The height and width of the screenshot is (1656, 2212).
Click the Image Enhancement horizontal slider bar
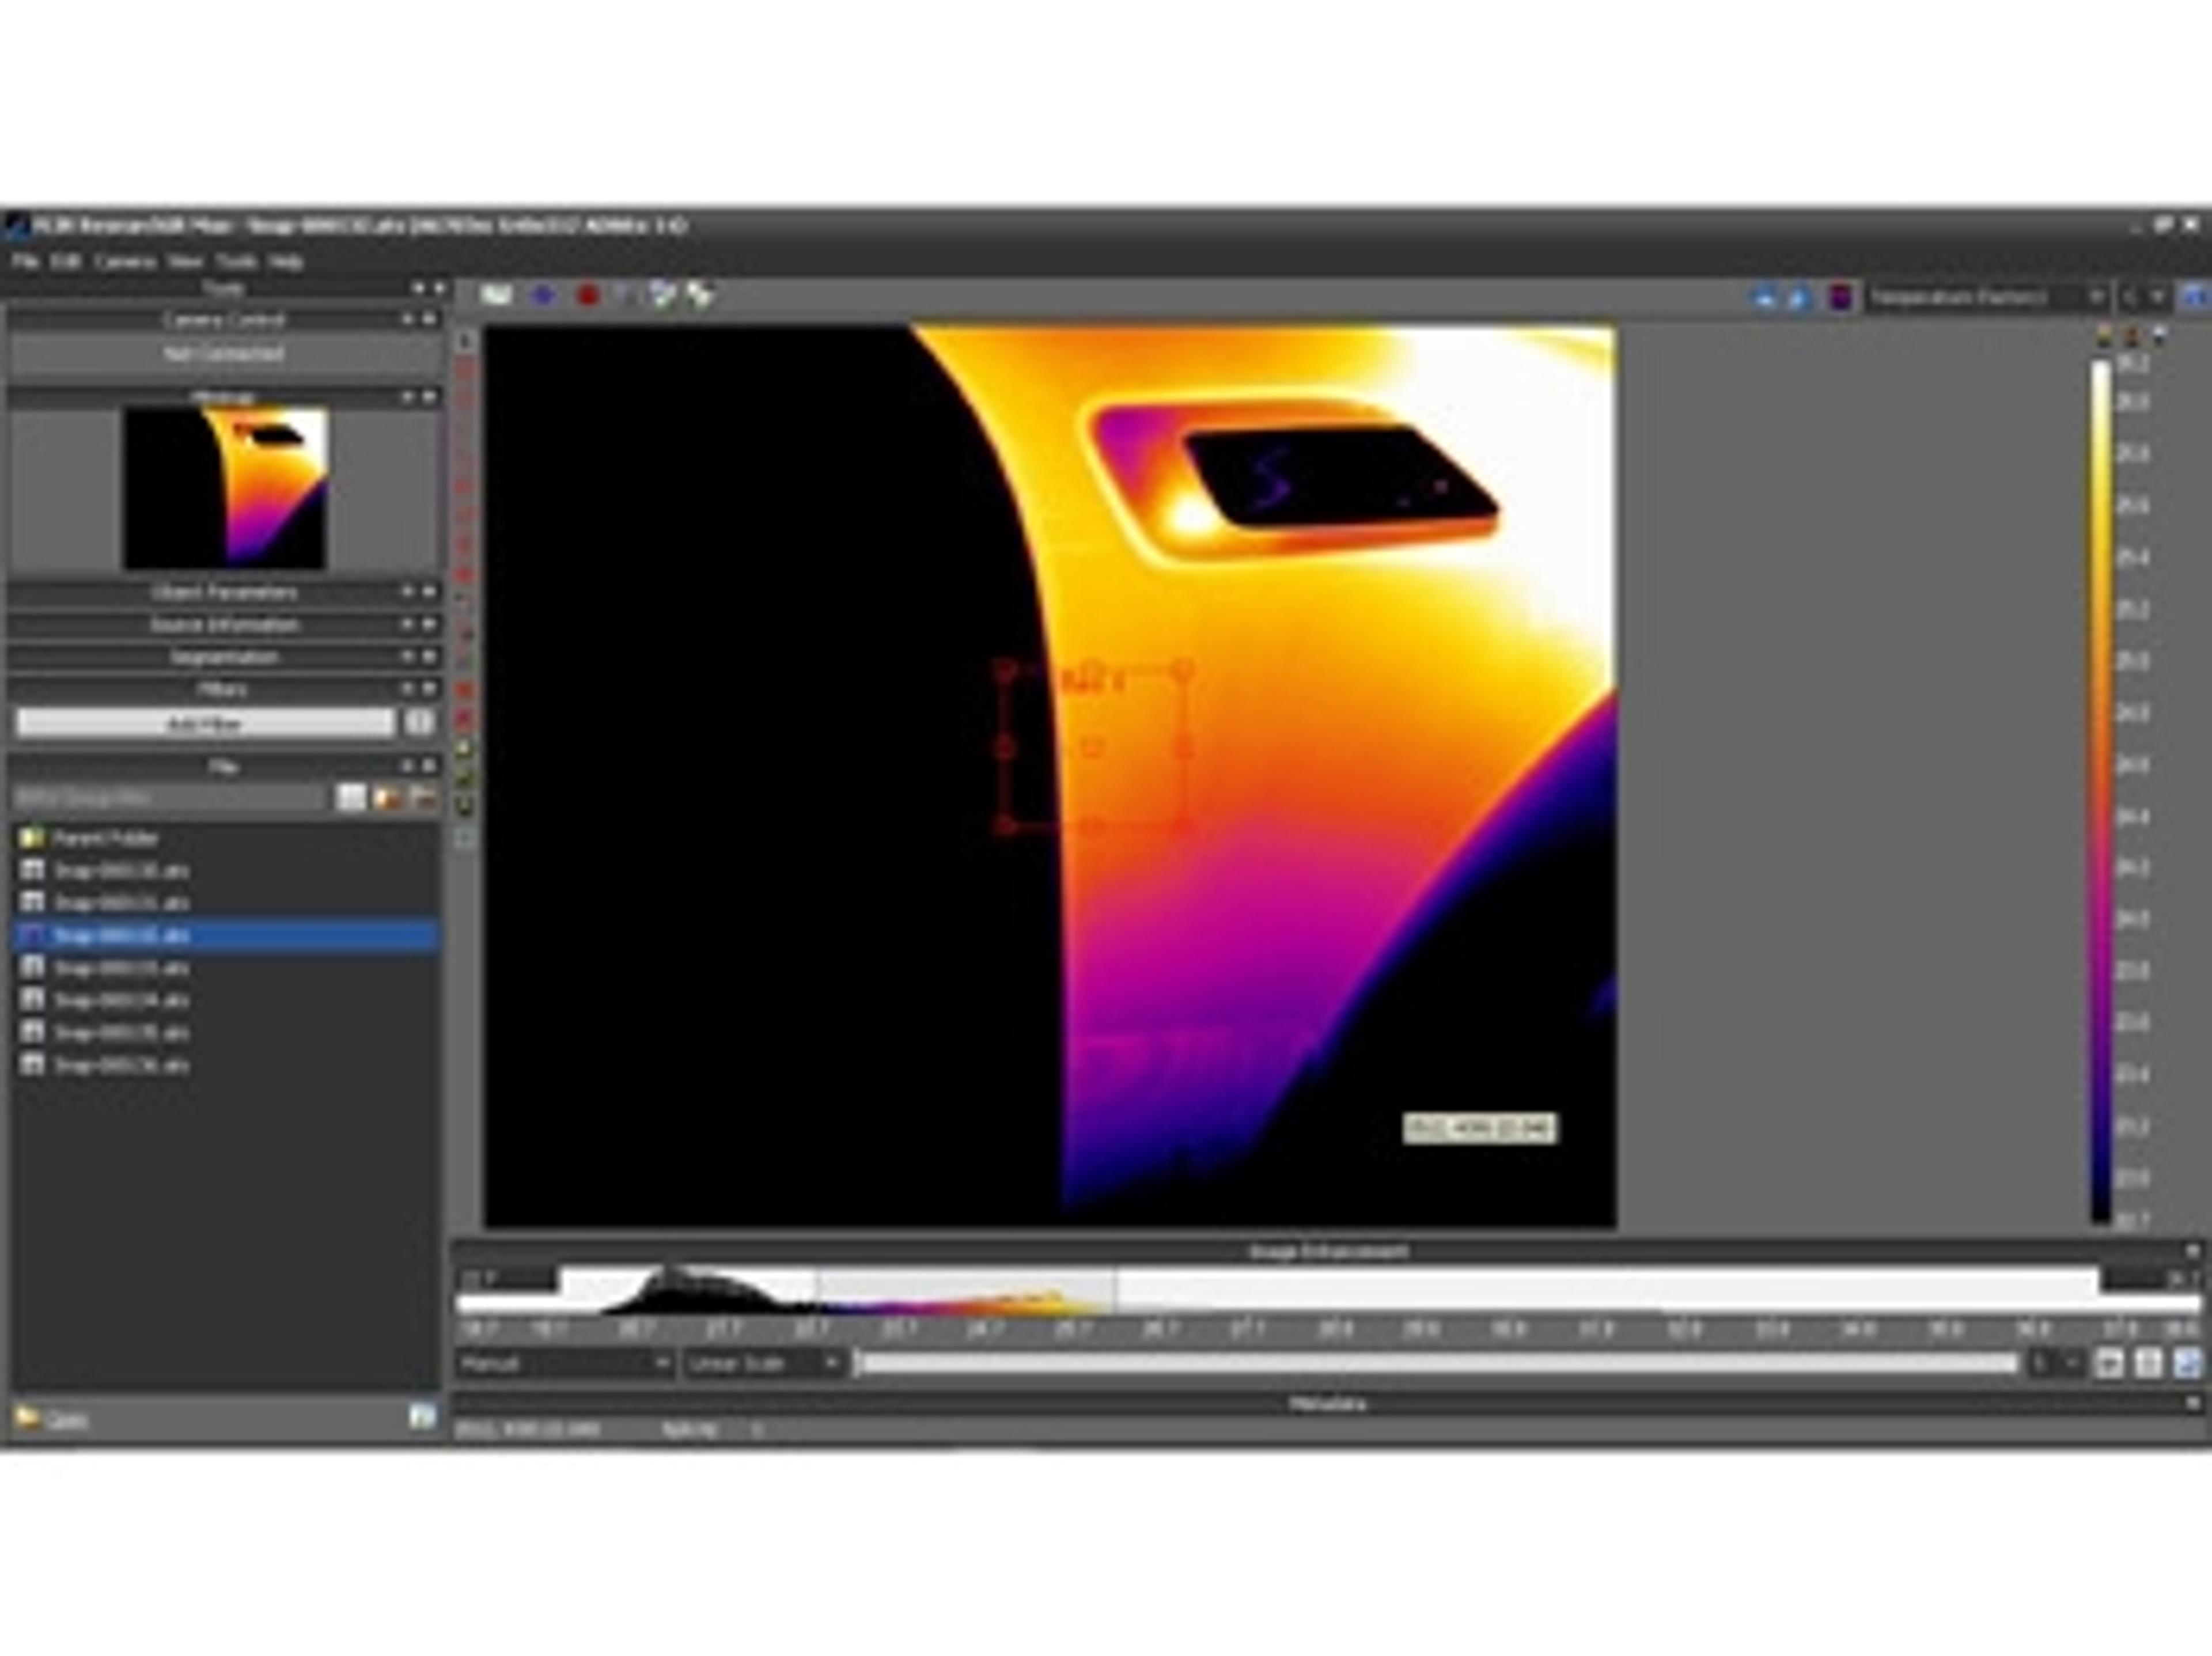(x=1438, y=1363)
